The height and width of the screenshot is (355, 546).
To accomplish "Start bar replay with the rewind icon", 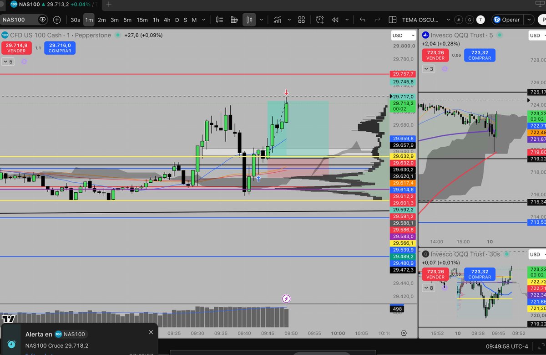I will pos(335,20).
